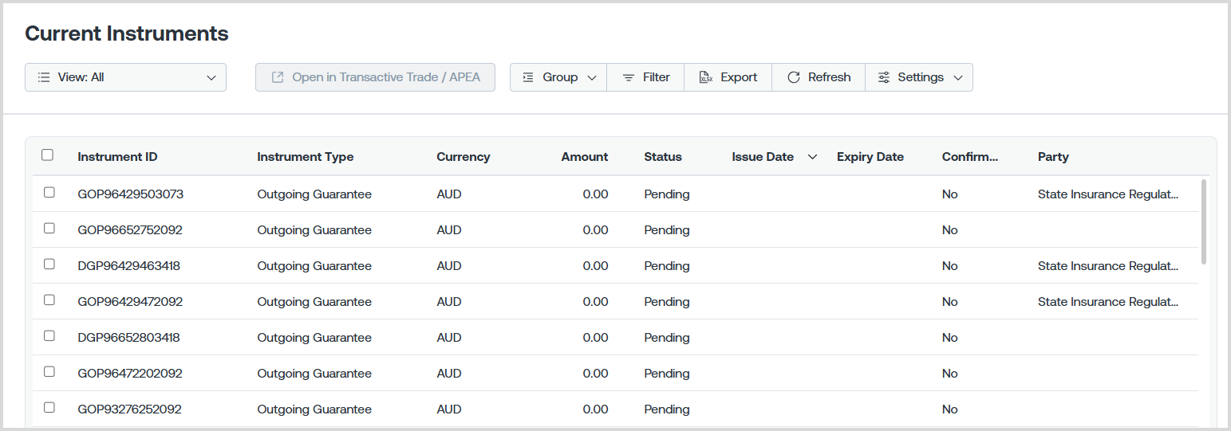Click the Export button label

(x=739, y=77)
